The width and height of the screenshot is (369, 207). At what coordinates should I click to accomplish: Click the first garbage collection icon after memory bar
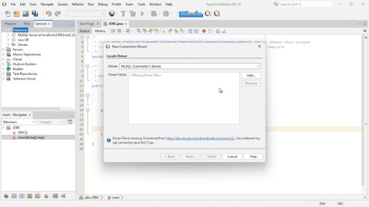208,14
